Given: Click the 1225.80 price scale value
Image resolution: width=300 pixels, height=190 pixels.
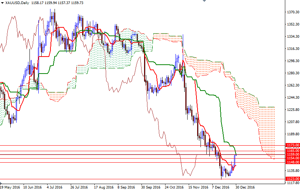Looking at the screenshot, I should tap(293, 110).
